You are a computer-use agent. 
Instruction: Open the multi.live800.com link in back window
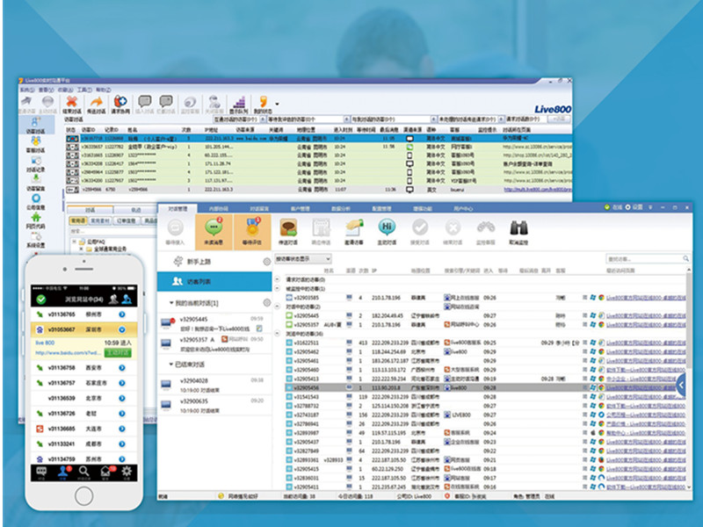tap(538, 190)
